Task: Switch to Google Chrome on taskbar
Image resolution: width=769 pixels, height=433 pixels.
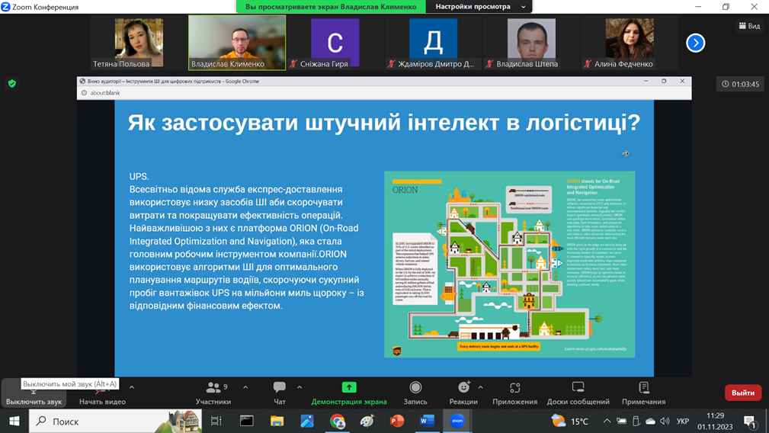Action: point(338,422)
